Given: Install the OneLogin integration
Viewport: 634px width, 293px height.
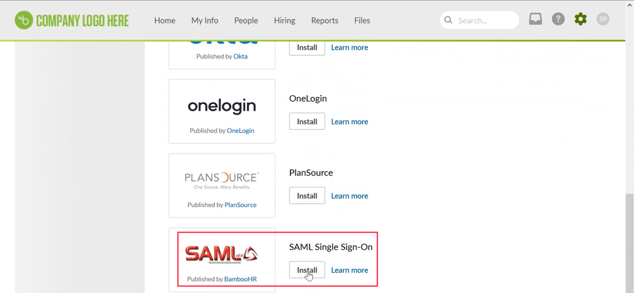Looking at the screenshot, I should tap(307, 121).
